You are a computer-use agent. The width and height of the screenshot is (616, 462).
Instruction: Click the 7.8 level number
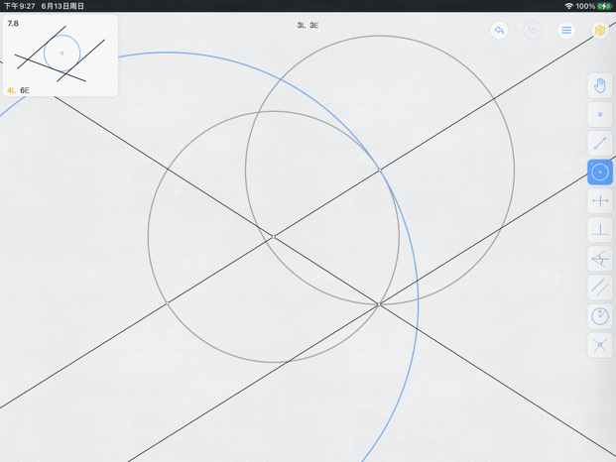13,23
